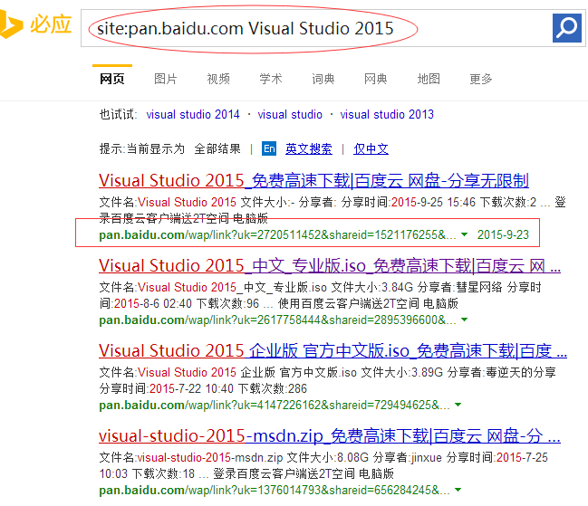Switch to the 图片 tab

pyautogui.click(x=166, y=79)
